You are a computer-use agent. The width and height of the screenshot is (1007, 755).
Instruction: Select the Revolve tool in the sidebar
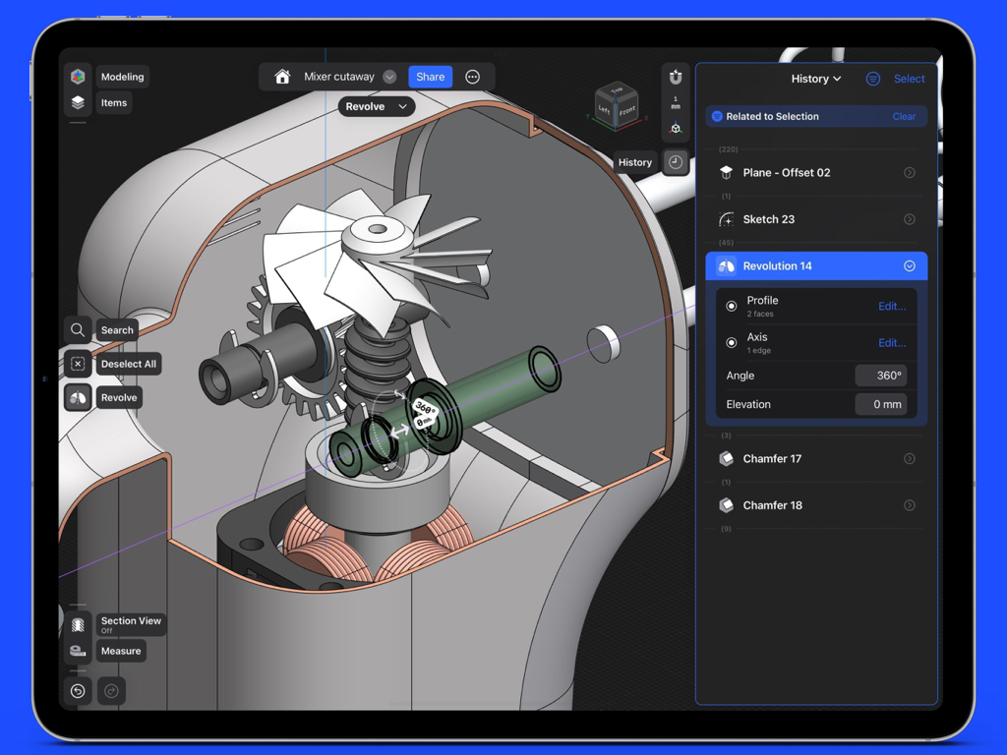tap(78, 397)
